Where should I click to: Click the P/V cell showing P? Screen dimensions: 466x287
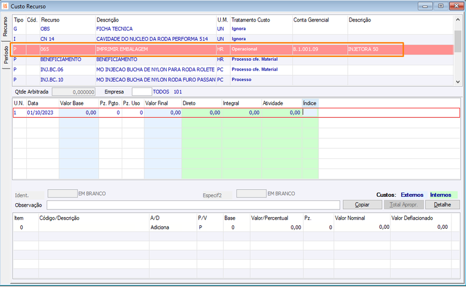point(210,227)
